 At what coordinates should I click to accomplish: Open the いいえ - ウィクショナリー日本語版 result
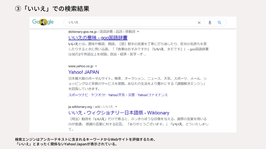tap(119, 113)
